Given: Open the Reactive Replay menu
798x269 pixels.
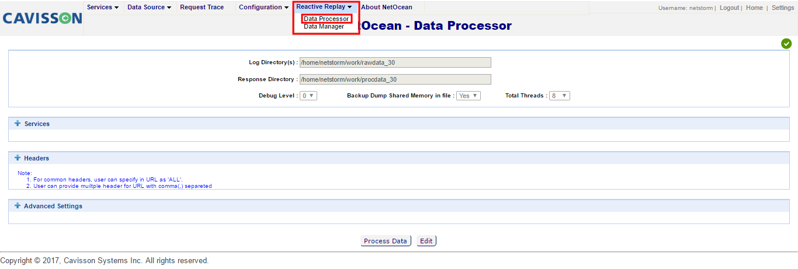Looking at the screenshot, I should pos(324,7).
